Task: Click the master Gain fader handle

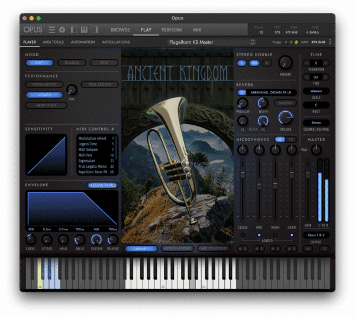Action: (308, 173)
